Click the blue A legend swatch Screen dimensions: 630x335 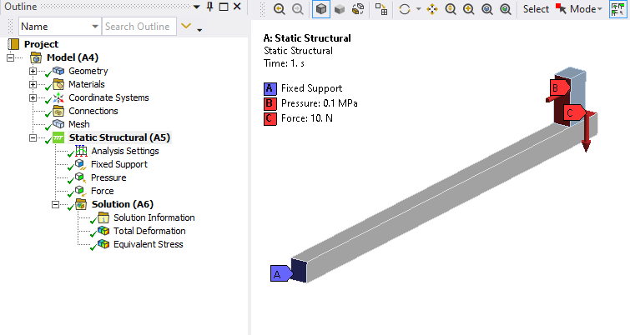pyautogui.click(x=270, y=88)
